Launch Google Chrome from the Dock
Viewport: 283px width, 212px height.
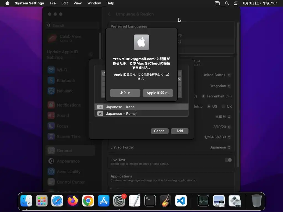click(x=88, y=201)
